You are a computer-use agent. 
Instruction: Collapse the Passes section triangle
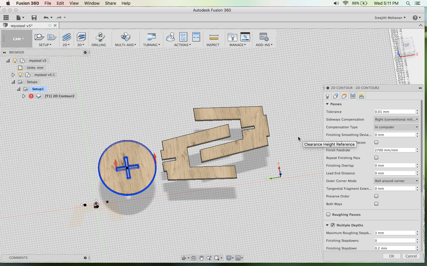327,104
